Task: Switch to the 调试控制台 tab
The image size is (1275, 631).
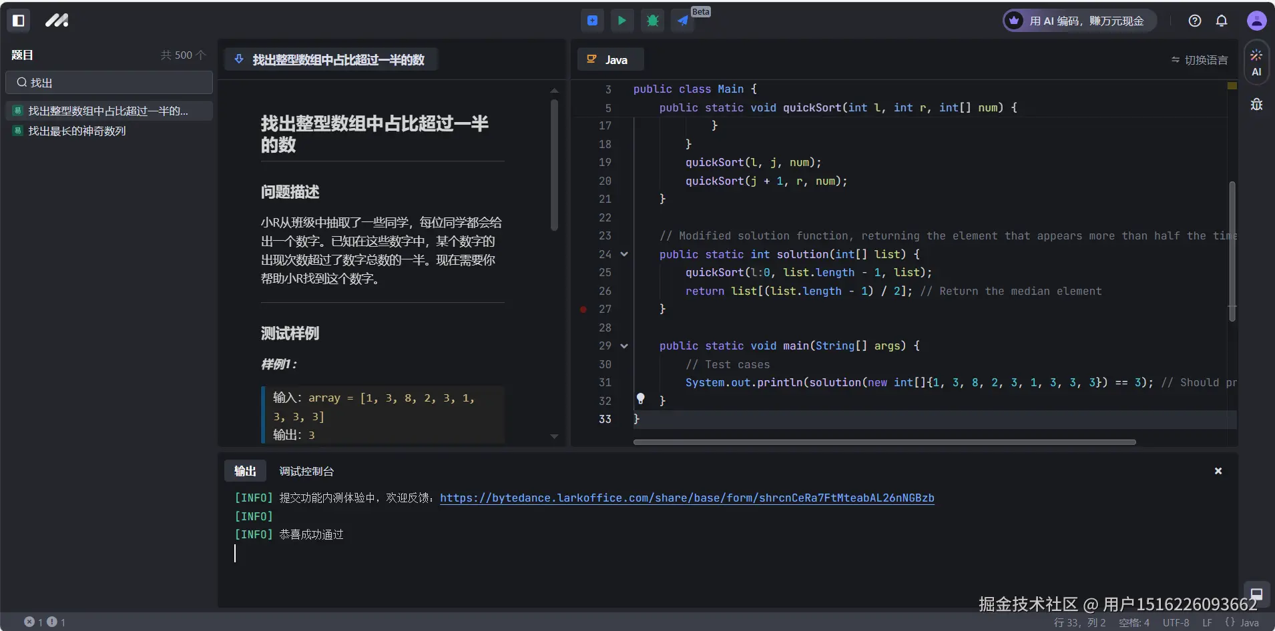Action: [306, 471]
